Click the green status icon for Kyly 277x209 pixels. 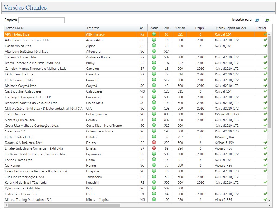click(x=154, y=188)
